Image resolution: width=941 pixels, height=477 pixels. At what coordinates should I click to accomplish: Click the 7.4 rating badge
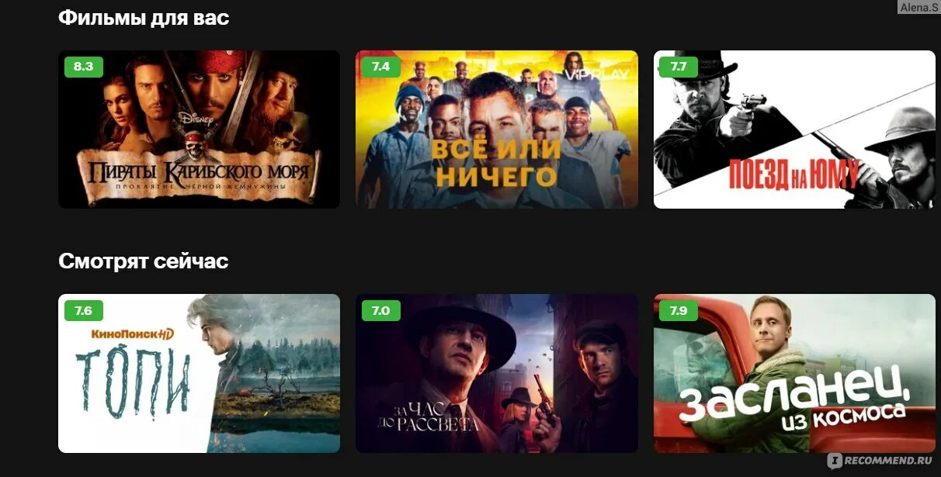[x=380, y=67]
